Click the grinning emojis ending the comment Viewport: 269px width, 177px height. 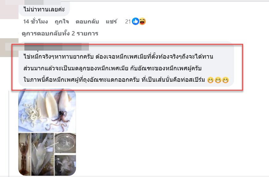point(218,80)
